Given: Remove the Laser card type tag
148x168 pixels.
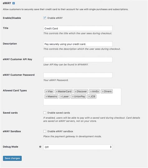Looking at the screenshot, I should coord(61,96).
